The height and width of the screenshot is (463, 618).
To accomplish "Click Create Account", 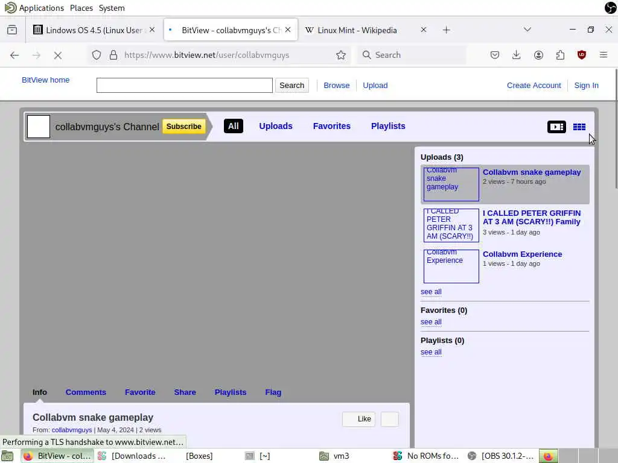I will (534, 86).
